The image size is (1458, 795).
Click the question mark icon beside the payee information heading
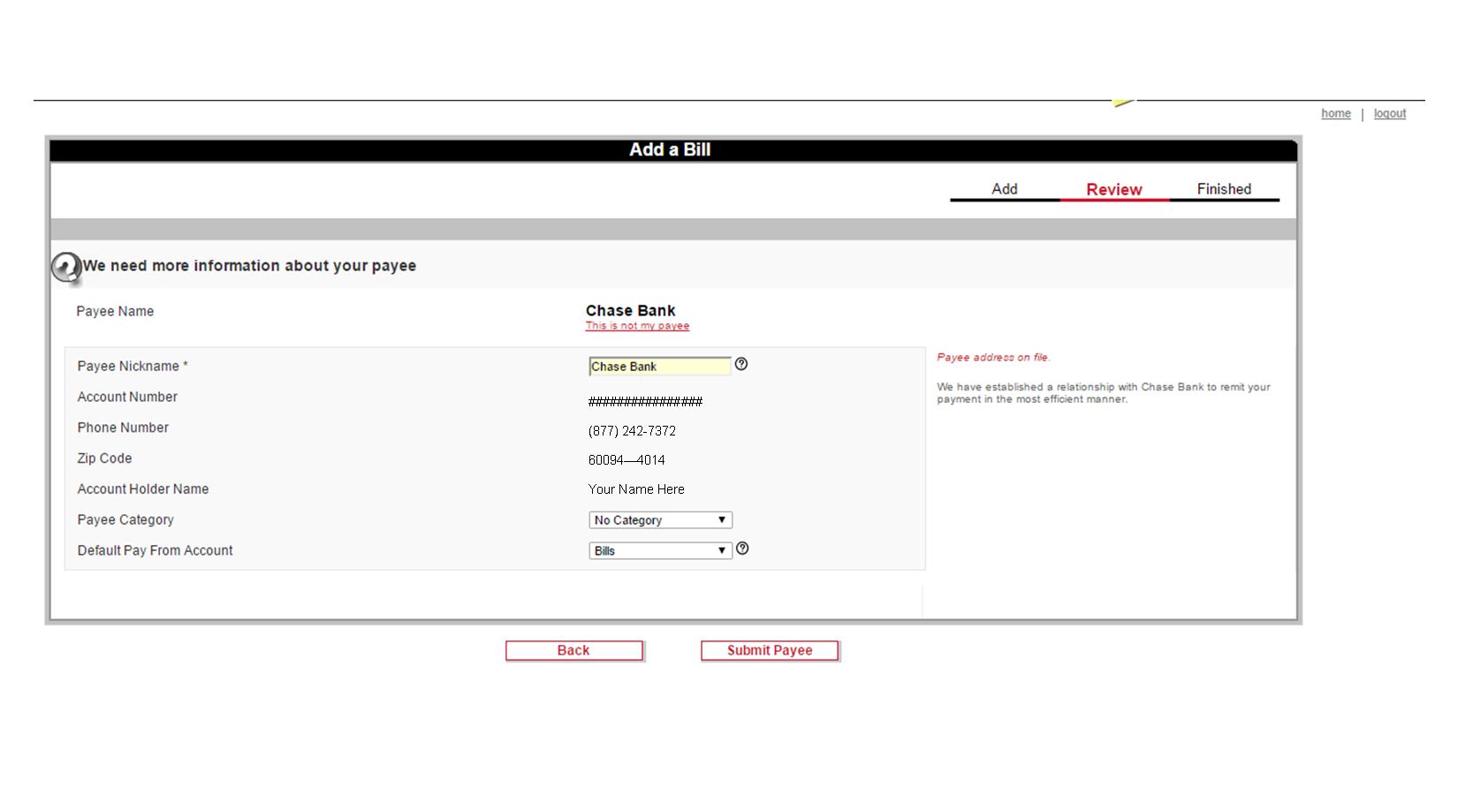(65, 267)
